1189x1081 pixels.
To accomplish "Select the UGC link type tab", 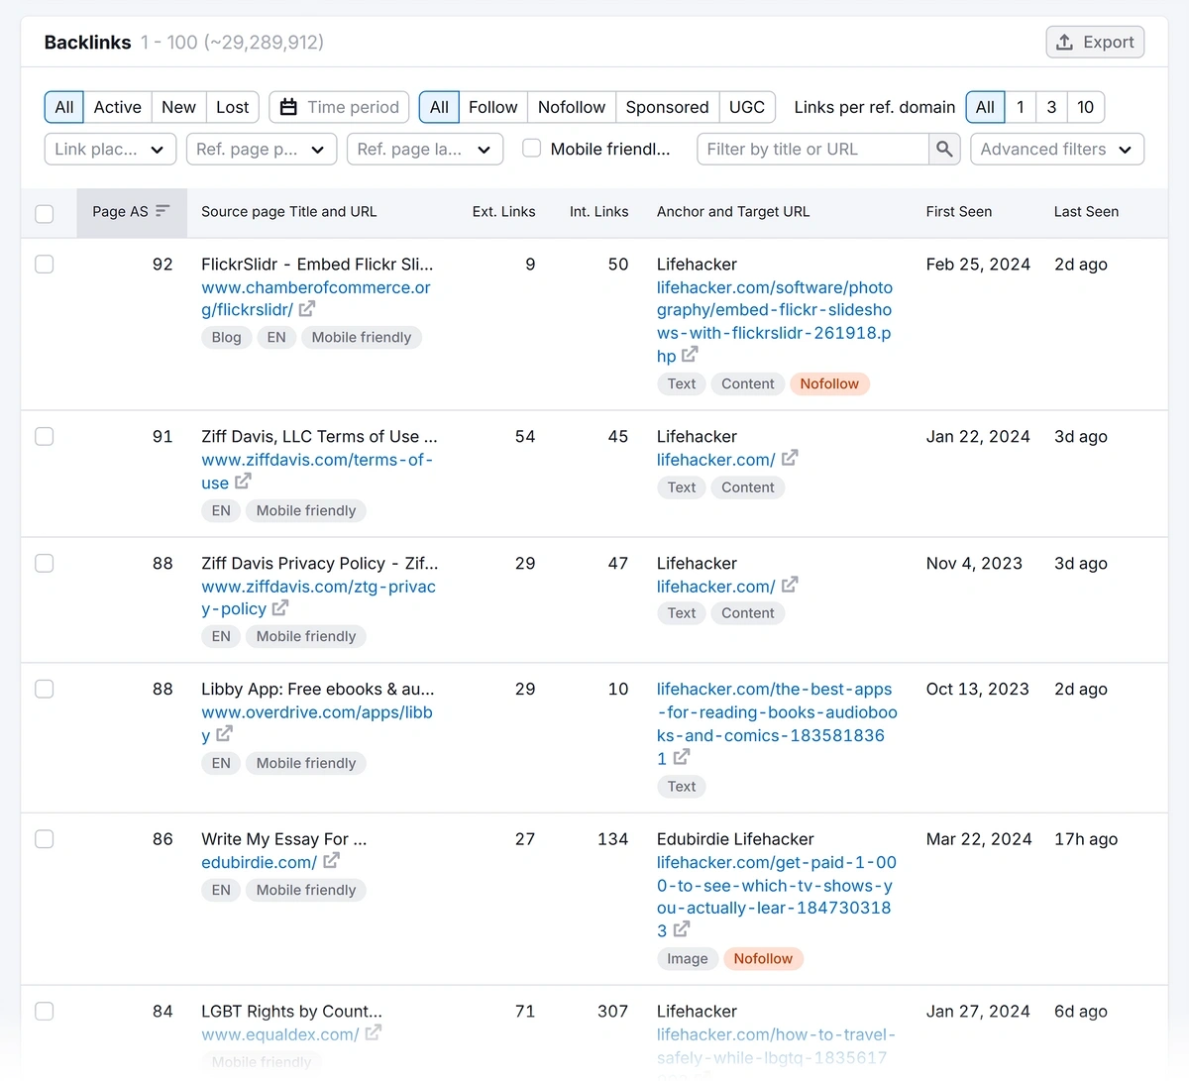I will point(747,107).
